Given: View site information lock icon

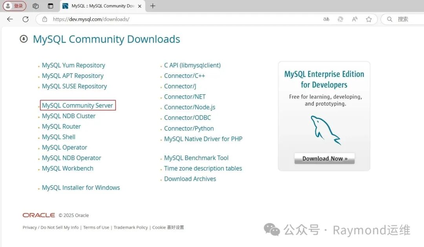Looking at the screenshot, I should (x=45, y=19).
